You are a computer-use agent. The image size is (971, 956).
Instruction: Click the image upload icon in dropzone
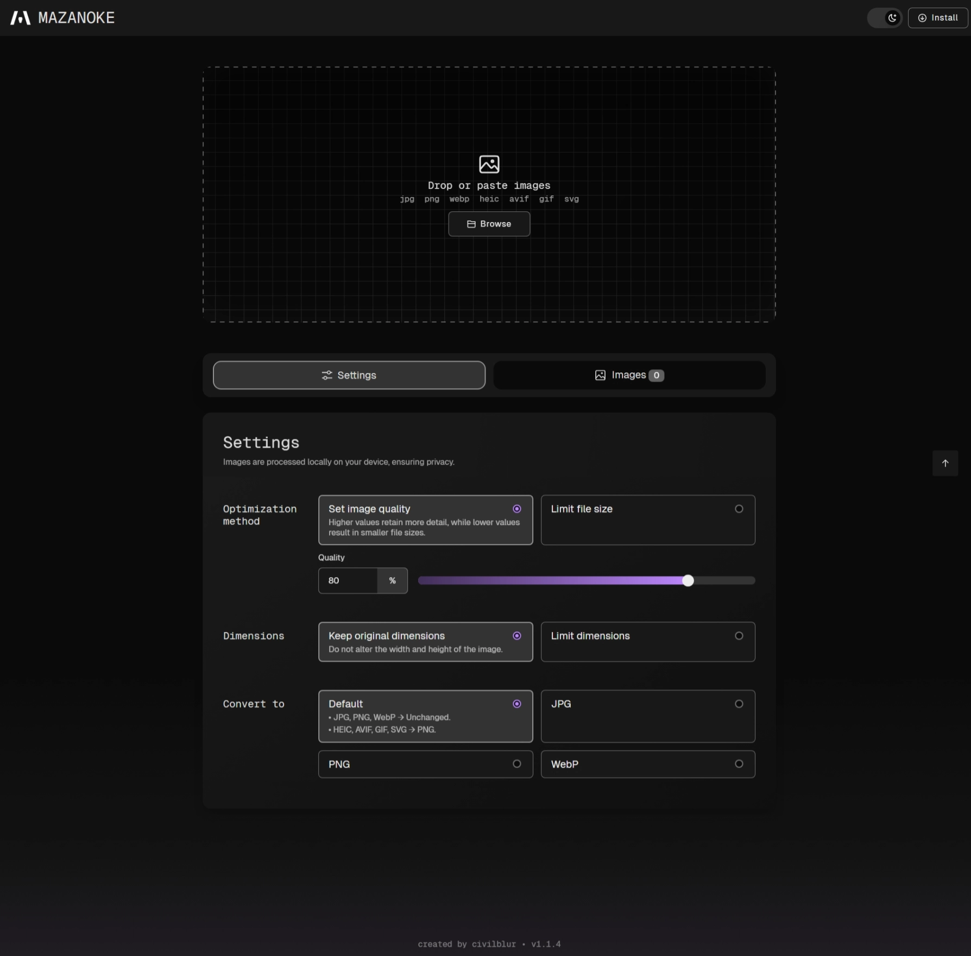click(x=489, y=164)
